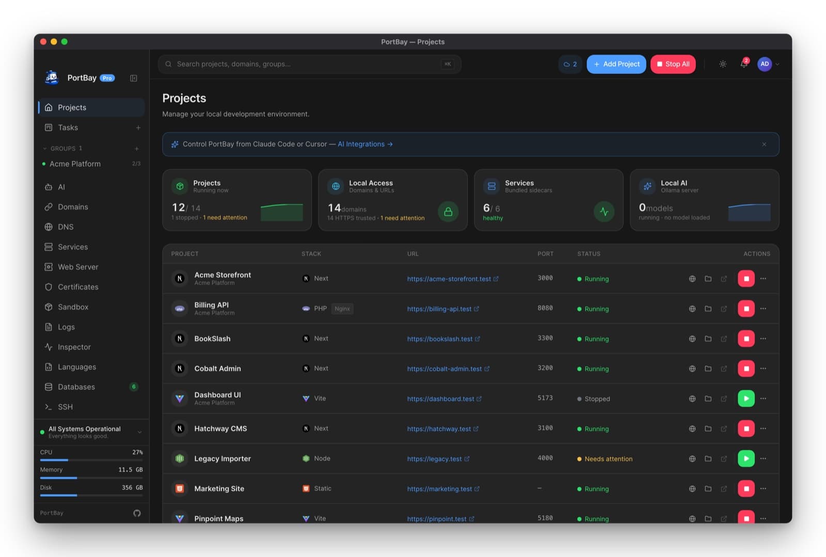This screenshot has height=557, width=826.
Task: Click the Add Project button
Action: coord(616,64)
